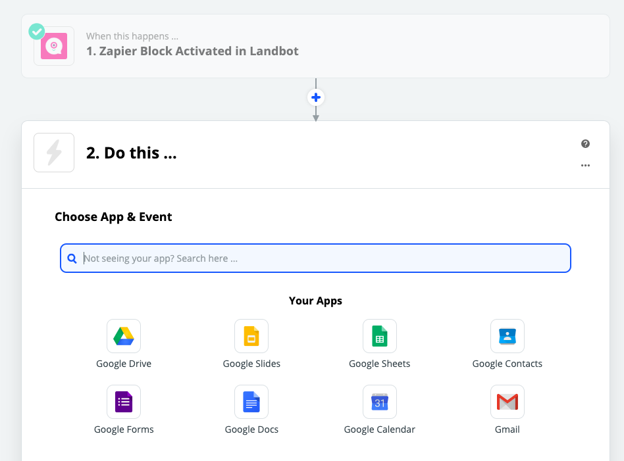Click the 'Google Calendar' label
This screenshot has height=461, width=624.
click(380, 429)
